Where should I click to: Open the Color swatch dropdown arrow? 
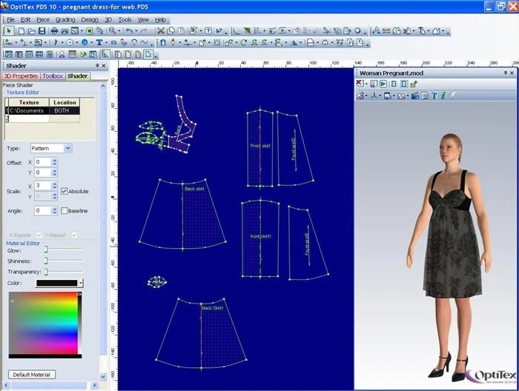tap(80, 283)
